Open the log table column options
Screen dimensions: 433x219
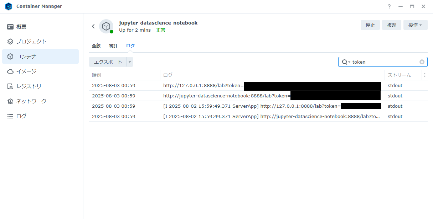coord(424,75)
